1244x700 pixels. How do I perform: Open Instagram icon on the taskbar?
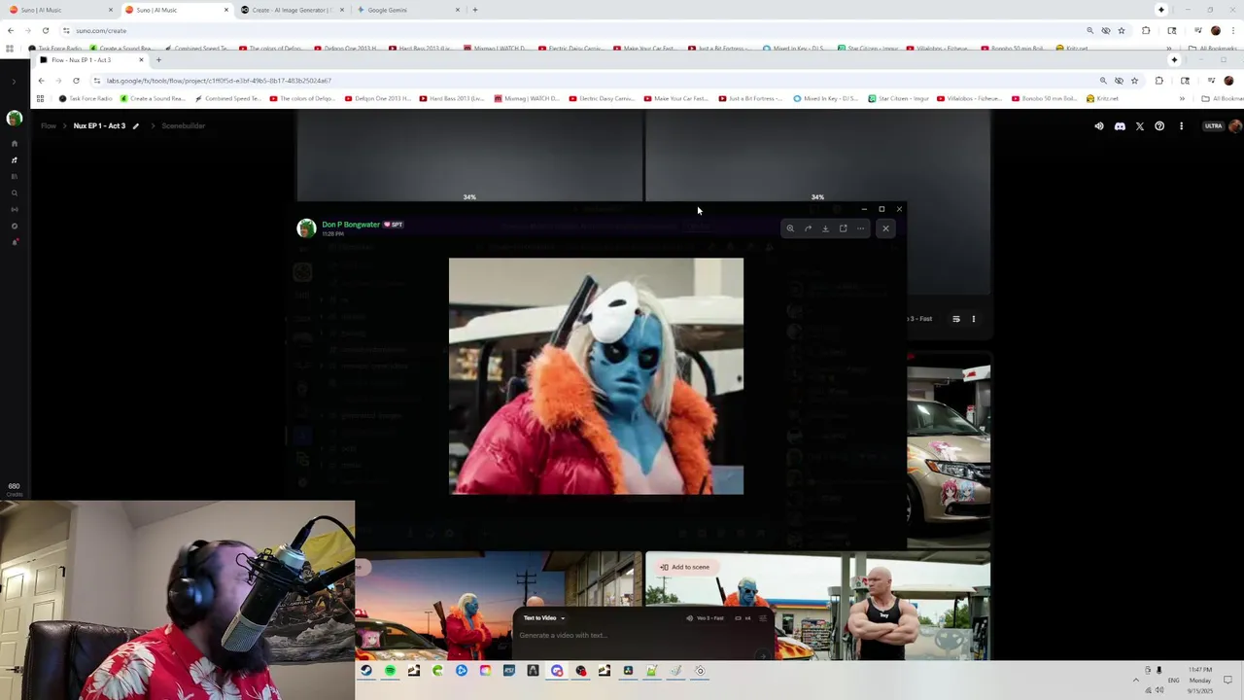coord(485,671)
